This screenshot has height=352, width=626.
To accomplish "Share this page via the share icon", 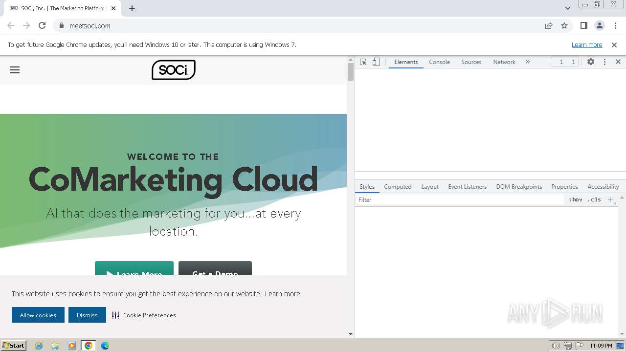I will pos(549,25).
